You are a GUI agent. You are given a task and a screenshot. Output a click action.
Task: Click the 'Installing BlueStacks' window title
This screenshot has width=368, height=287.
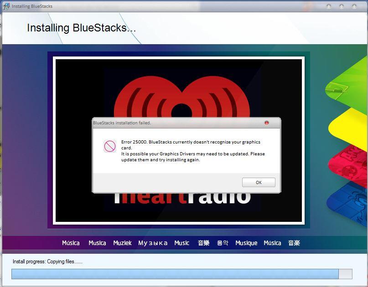32,6
